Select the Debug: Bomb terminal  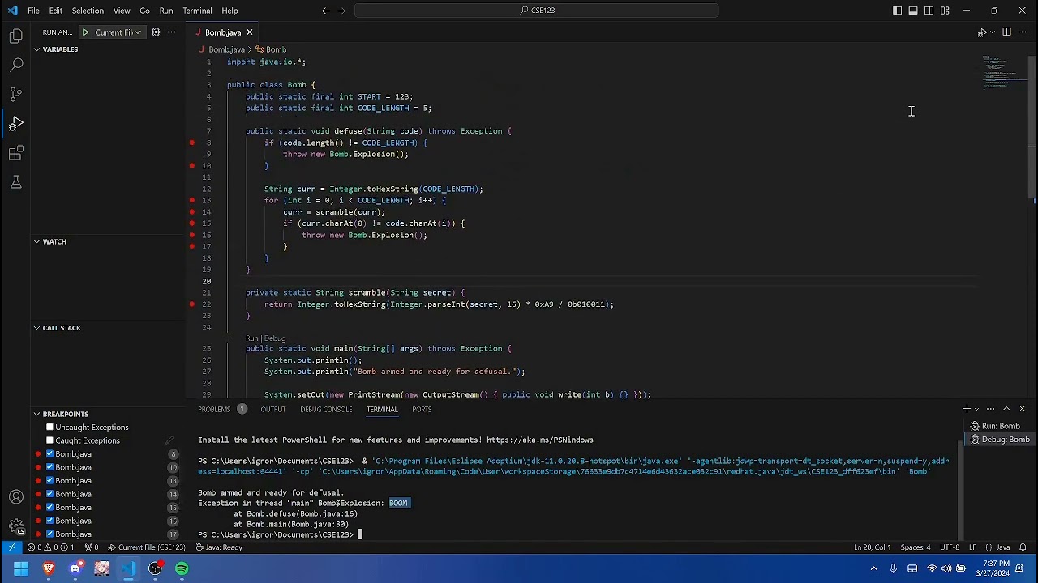(999, 440)
